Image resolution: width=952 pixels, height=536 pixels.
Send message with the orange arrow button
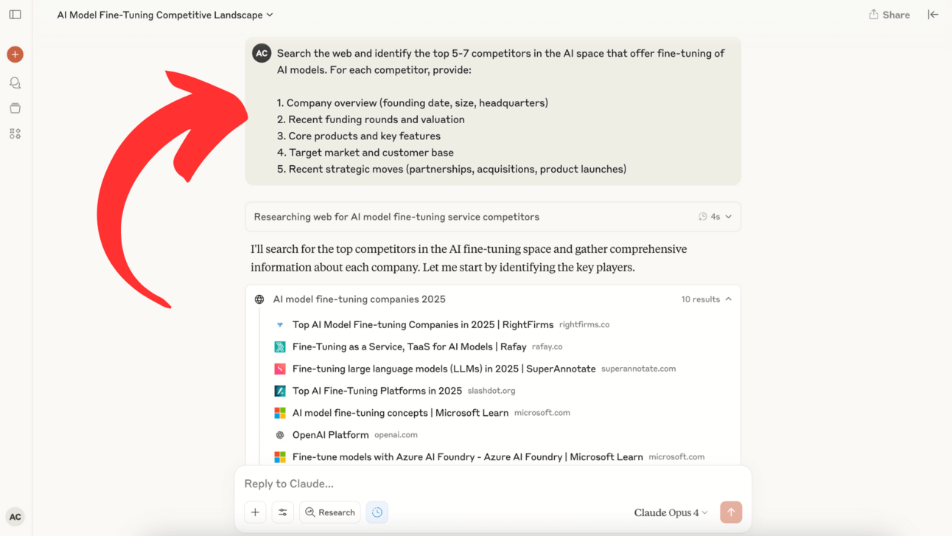pyautogui.click(x=731, y=512)
